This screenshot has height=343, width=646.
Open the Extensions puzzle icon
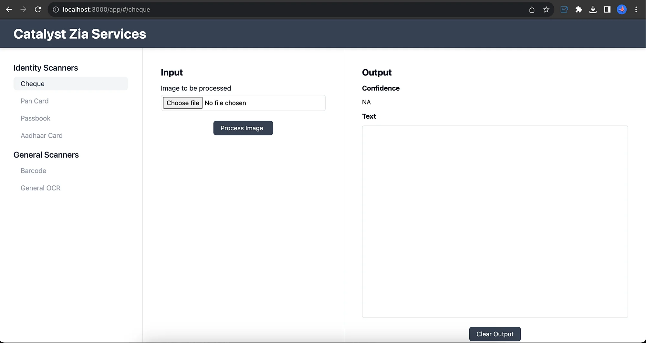point(578,10)
